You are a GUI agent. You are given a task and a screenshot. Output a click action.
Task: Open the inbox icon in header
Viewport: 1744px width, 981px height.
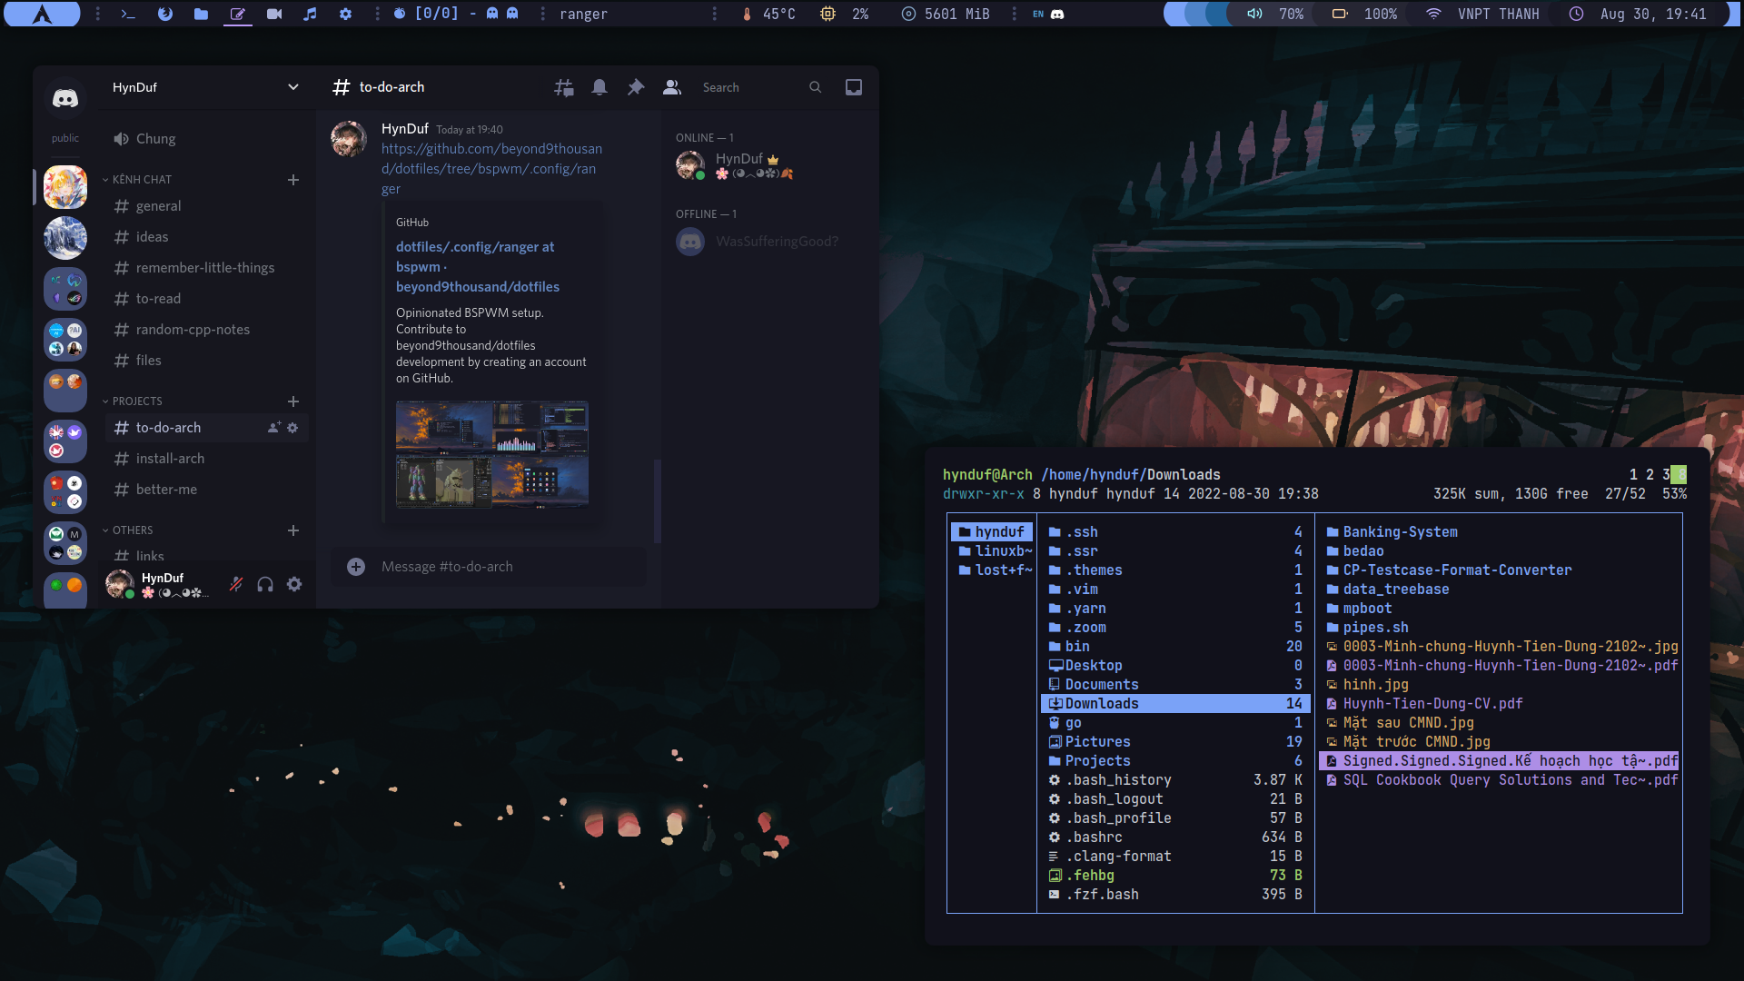click(x=854, y=87)
